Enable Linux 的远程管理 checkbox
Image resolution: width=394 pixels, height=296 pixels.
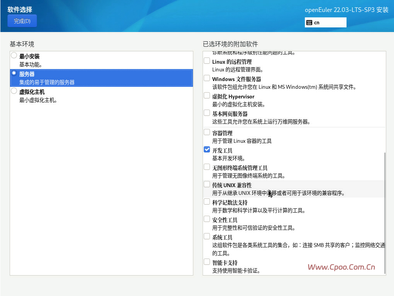tap(207, 61)
